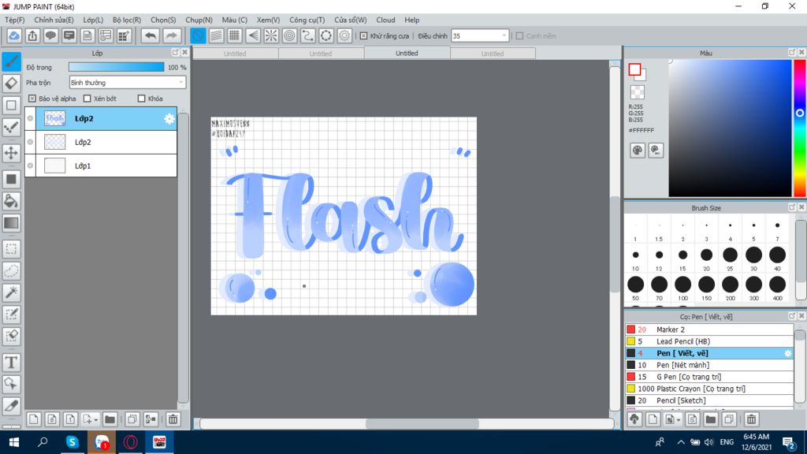Click the foreground color swatch

point(634,69)
